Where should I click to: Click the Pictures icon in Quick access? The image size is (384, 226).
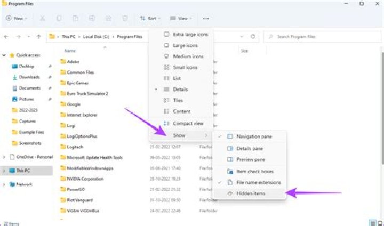[x=15, y=99]
